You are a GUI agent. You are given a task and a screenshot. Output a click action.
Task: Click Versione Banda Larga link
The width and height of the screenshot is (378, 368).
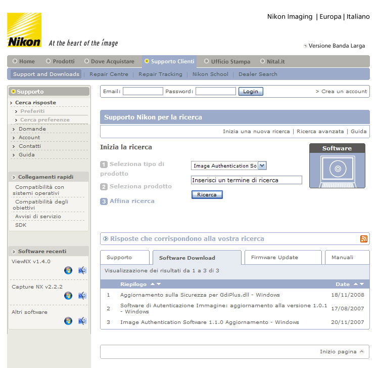pyautogui.click(x=337, y=46)
